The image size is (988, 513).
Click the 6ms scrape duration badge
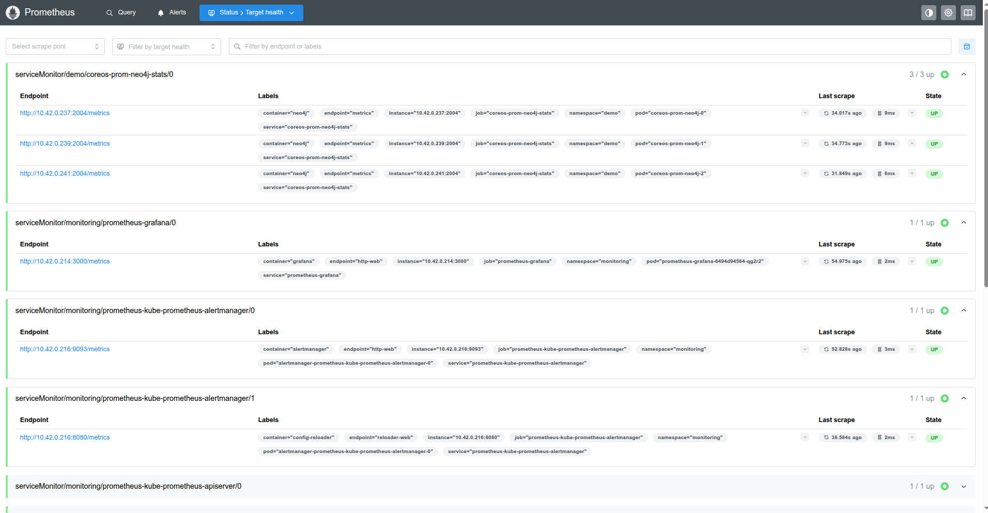pos(886,174)
